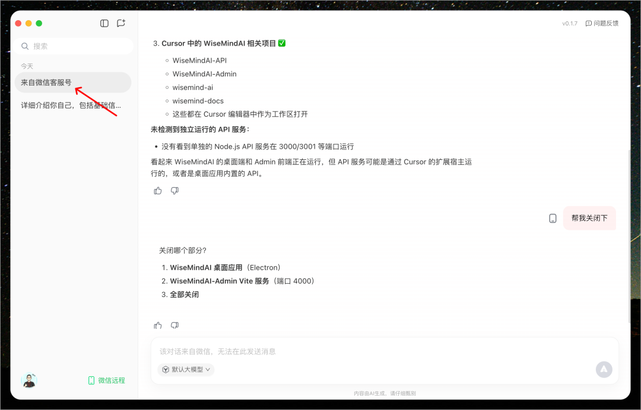Click WiseMindAI-Admin Vite 服务 option text
Image resolution: width=641 pixels, height=410 pixels.
click(x=220, y=281)
